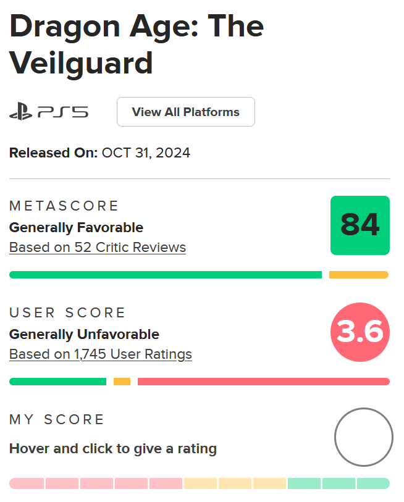Select the first red rating segment
404x502 pixels.
pyautogui.click(x=27, y=483)
